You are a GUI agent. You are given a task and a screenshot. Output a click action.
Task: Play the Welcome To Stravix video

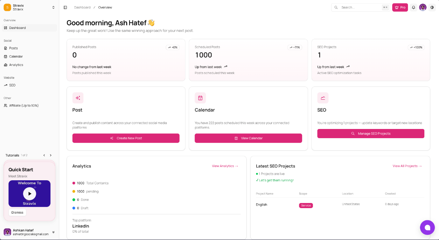point(29,193)
